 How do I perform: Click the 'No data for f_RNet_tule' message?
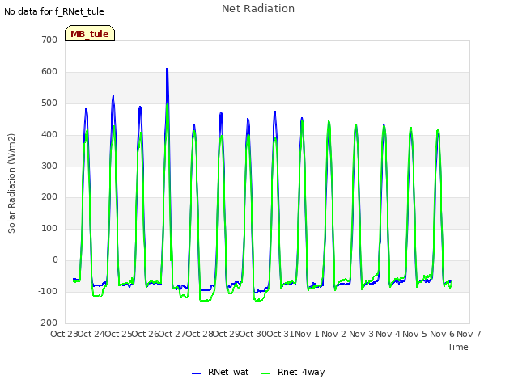pos(54,11)
